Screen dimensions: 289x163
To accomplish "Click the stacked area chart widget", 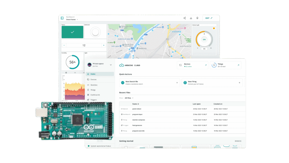I will [74, 88].
